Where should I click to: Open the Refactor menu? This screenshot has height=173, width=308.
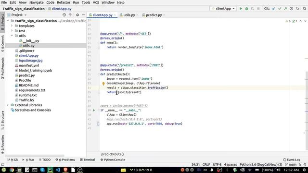coord(64,2)
